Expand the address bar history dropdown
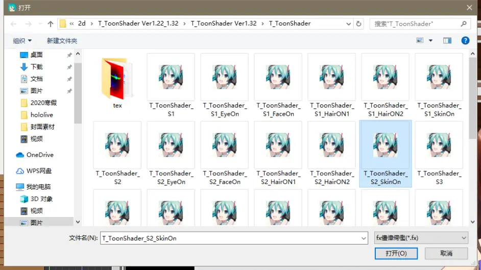481x270 pixels. point(348,23)
